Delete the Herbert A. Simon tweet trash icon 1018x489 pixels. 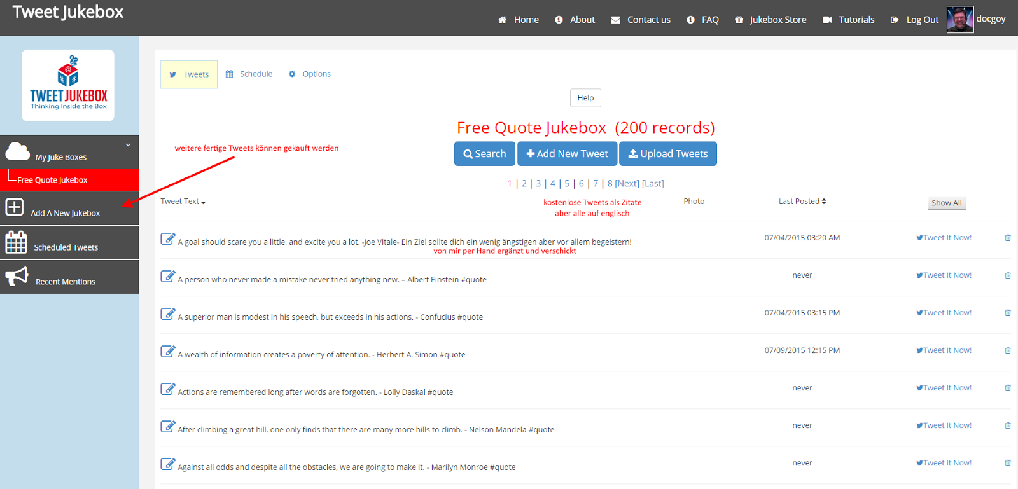point(1008,350)
